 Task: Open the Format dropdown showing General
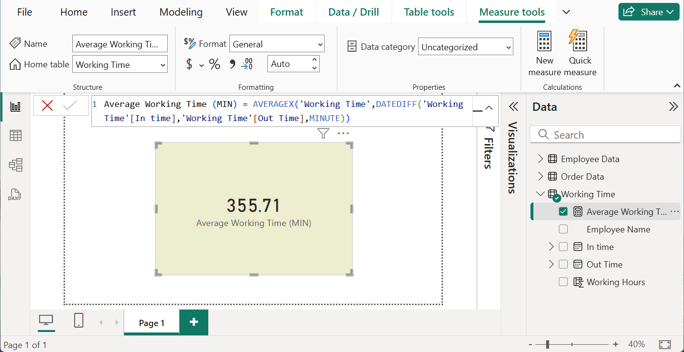pos(277,44)
